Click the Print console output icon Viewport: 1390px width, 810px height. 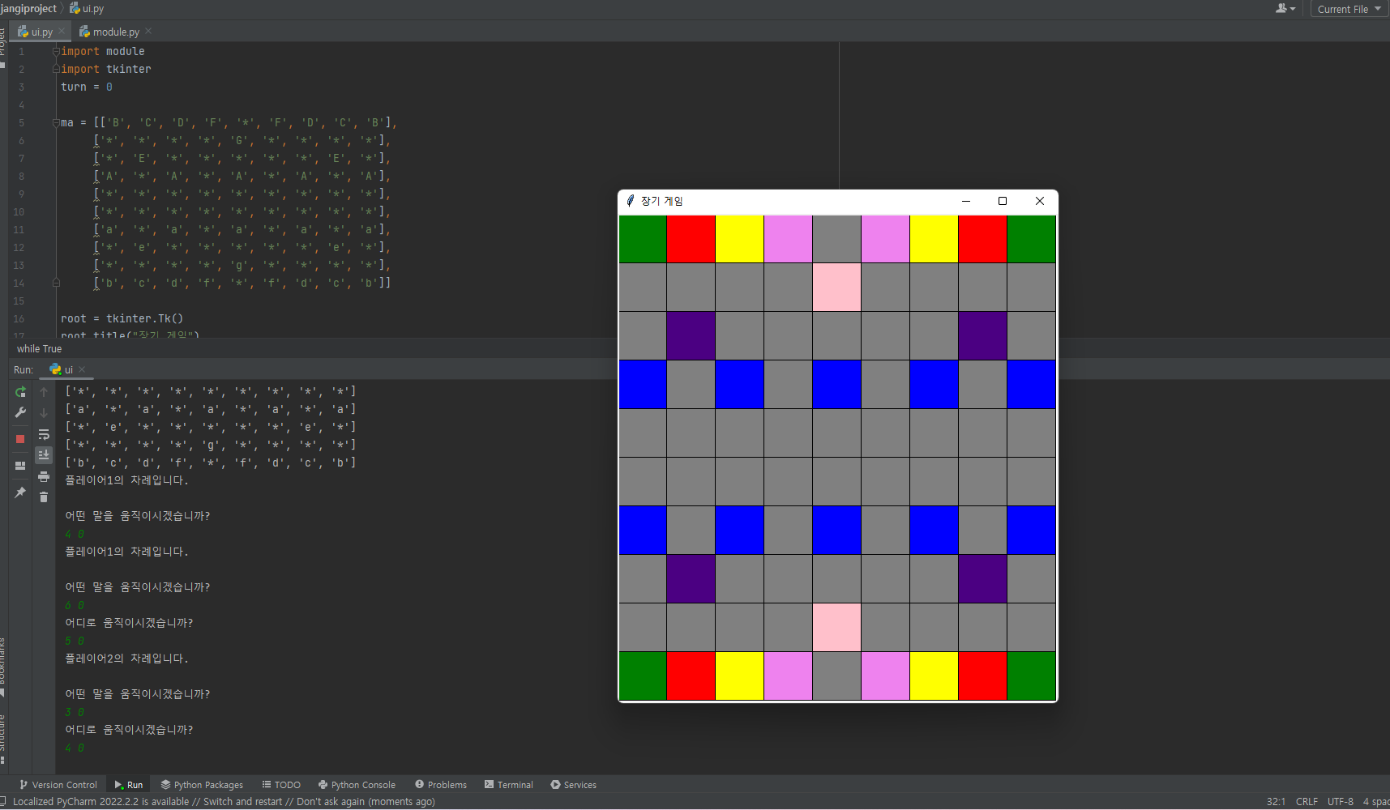click(44, 476)
